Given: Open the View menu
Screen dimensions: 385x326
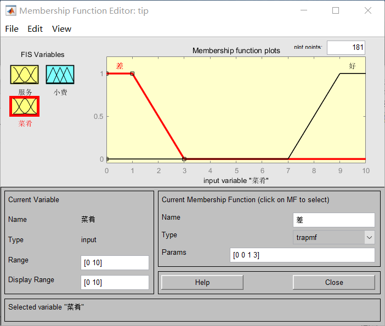Looking at the screenshot, I should [61, 28].
